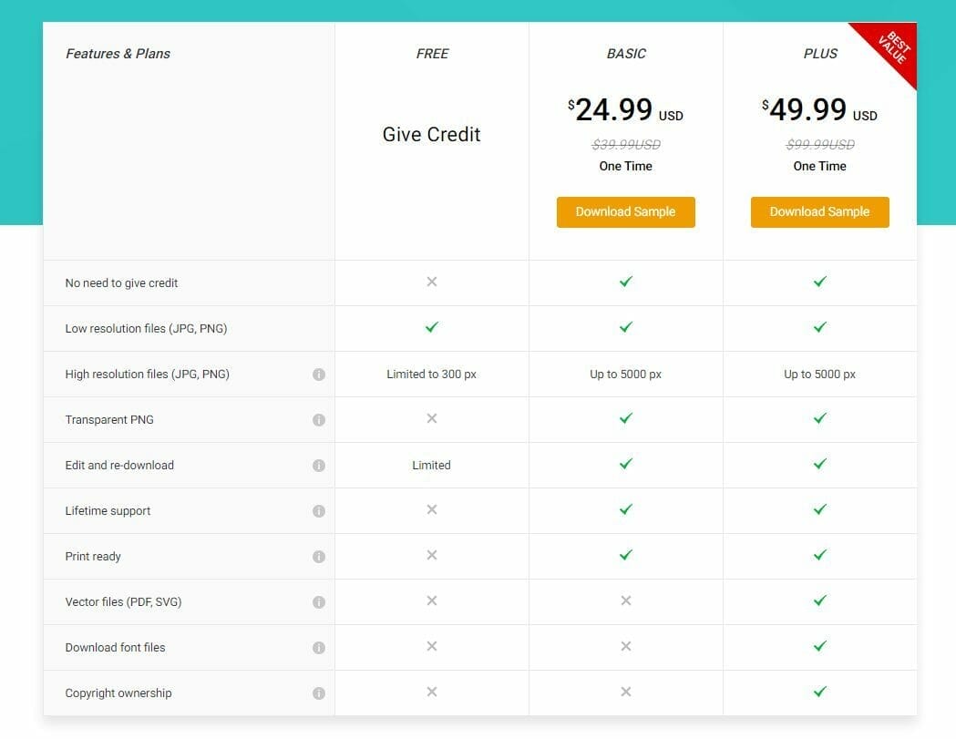The height and width of the screenshot is (739, 956).
Task: Click the green checkmark for Copyright ownership under Plus
Action: tap(819, 692)
